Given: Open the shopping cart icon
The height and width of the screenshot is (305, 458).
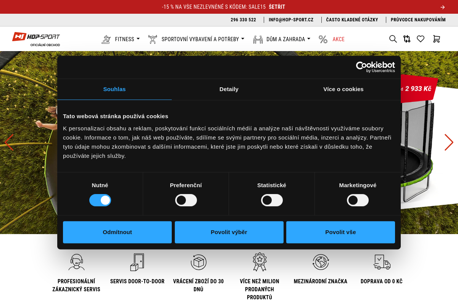Looking at the screenshot, I should coord(436,39).
